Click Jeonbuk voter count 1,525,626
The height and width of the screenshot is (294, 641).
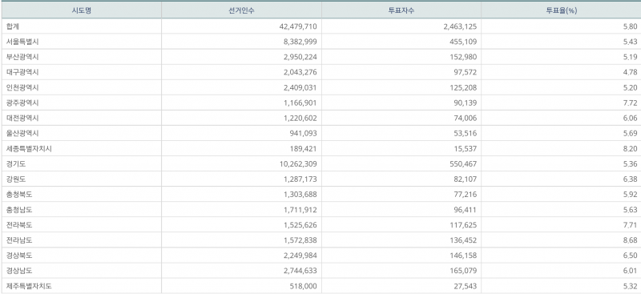300,225
